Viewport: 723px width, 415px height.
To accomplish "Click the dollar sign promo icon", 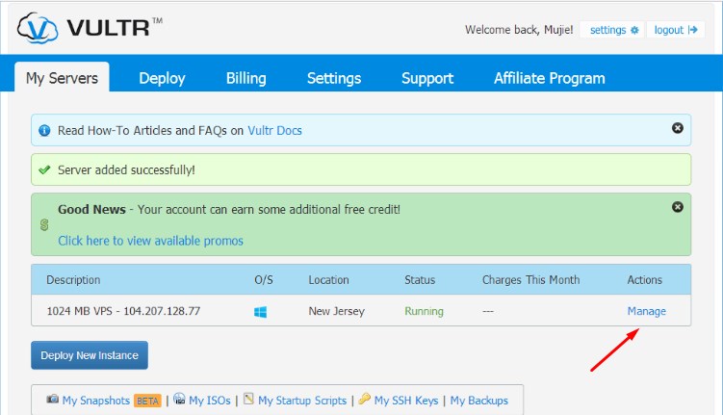I will [x=44, y=225].
